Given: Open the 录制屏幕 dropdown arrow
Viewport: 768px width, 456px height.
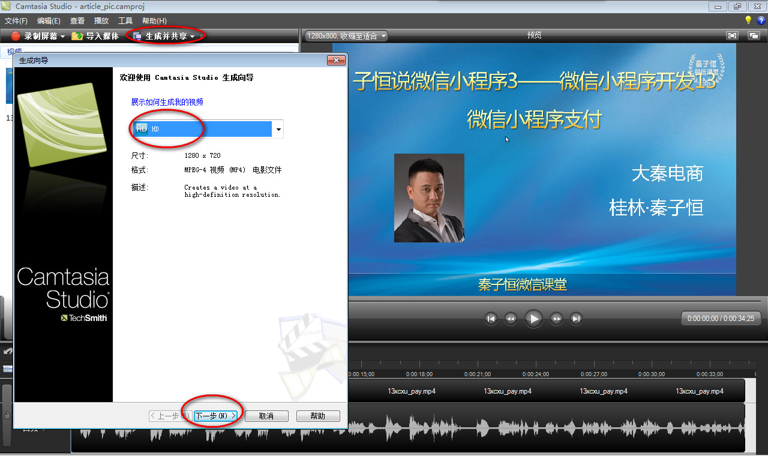Looking at the screenshot, I should (x=62, y=37).
